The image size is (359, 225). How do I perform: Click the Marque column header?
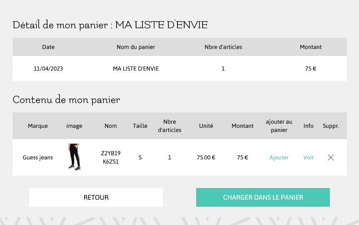[38, 126]
